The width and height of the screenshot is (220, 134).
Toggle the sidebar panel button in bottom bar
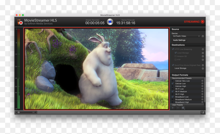pos(202,113)
